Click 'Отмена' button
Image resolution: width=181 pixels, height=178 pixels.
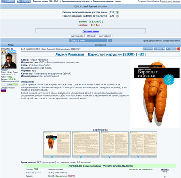tap(91, 36)
